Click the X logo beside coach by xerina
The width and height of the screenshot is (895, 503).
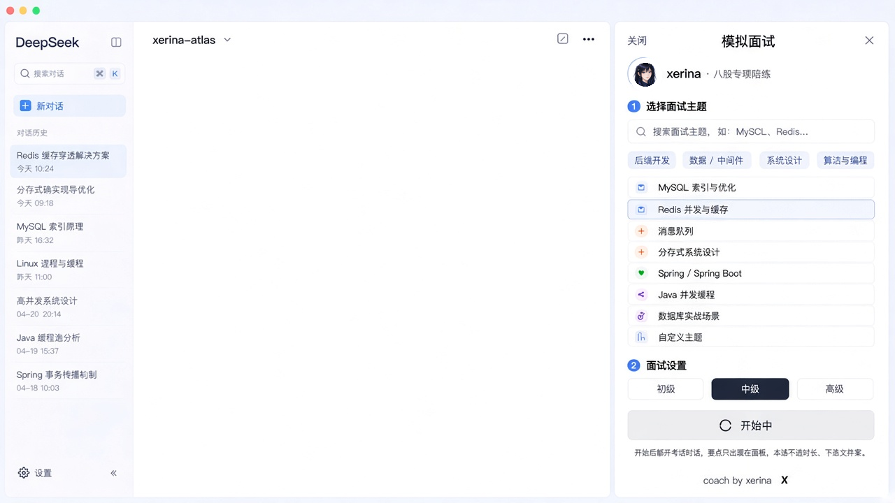(785, 481)
